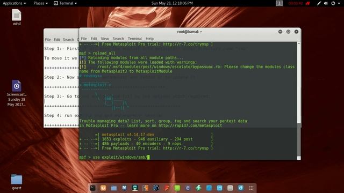Click the red screen recording indicator
344x193 pixels.
click(x=308, y=3)
